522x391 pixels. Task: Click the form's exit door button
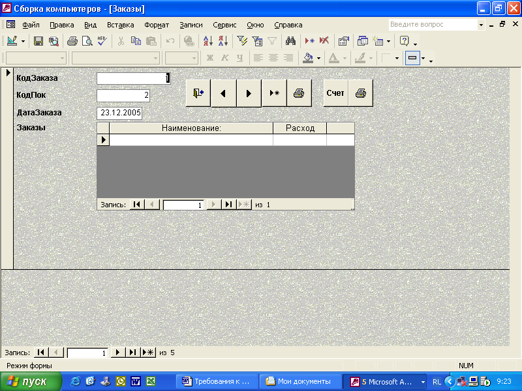pyautogui.click(x=198, y=93)
